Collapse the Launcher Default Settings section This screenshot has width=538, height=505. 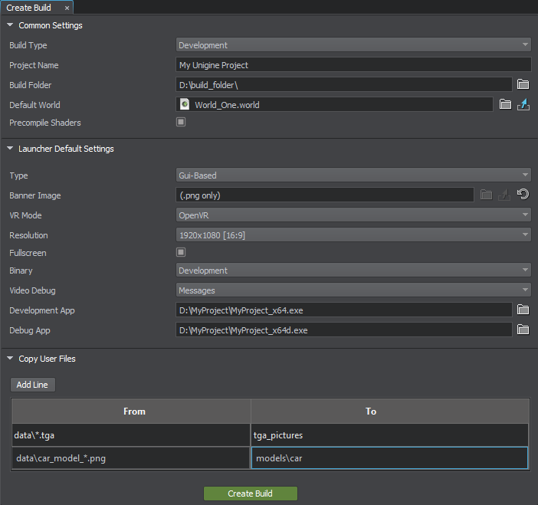(x=10, y=149)
